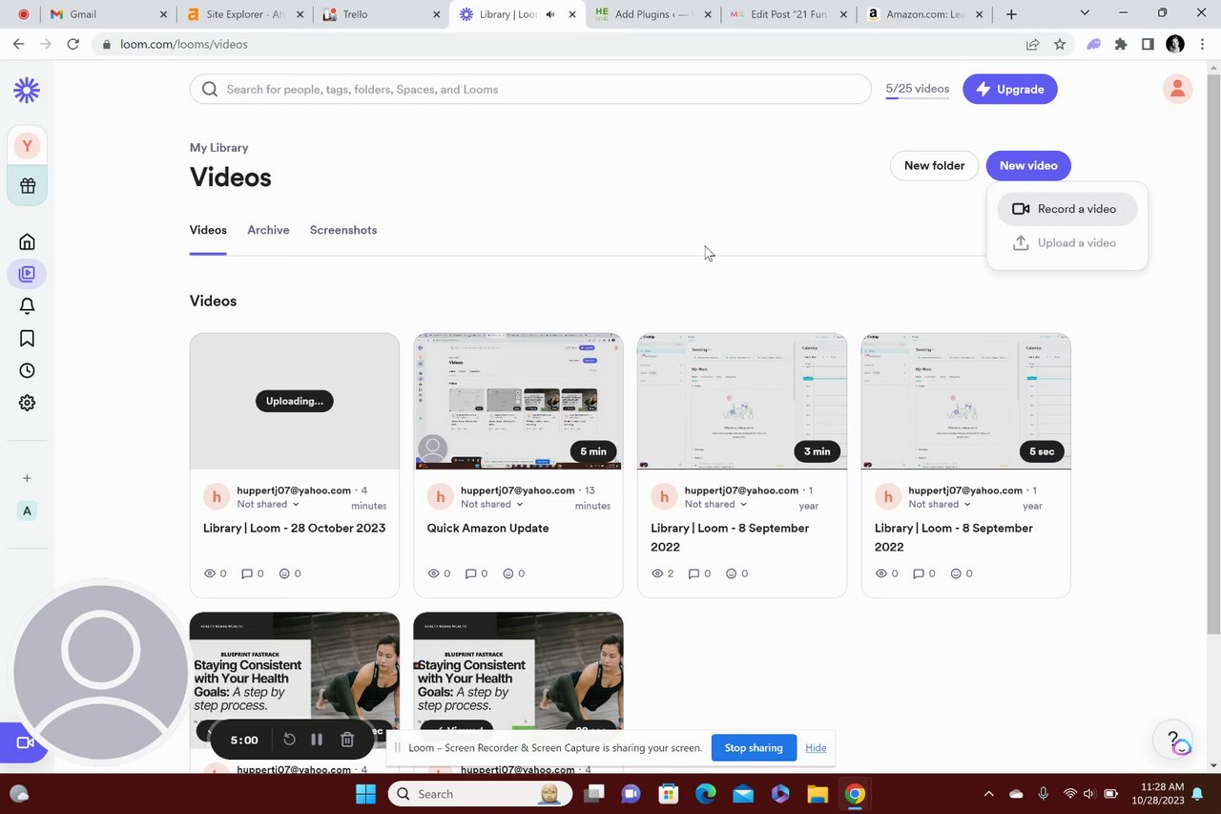Screen dimensions: 1221x814
Task: Open the Quick Amazon Update thumbnail
Action: (x=518, y=401)
